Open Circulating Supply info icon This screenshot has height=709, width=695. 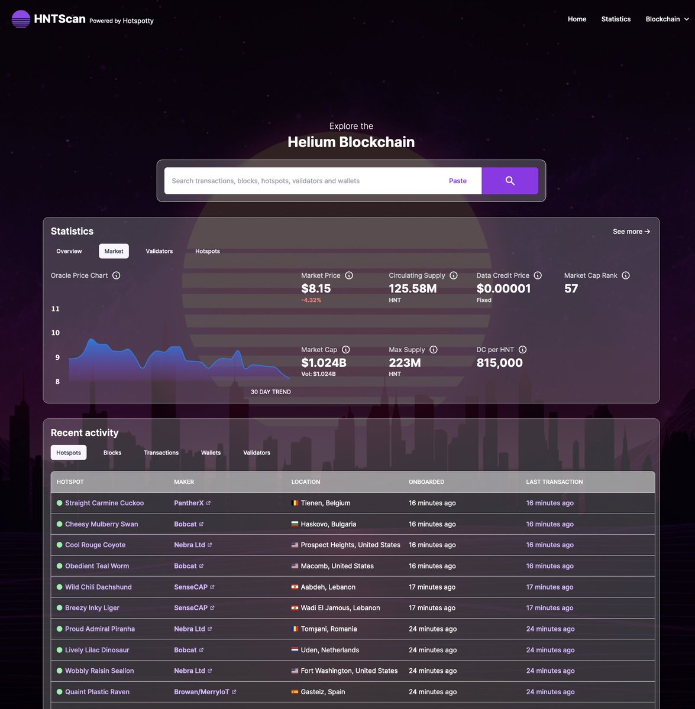coord(454,275)
